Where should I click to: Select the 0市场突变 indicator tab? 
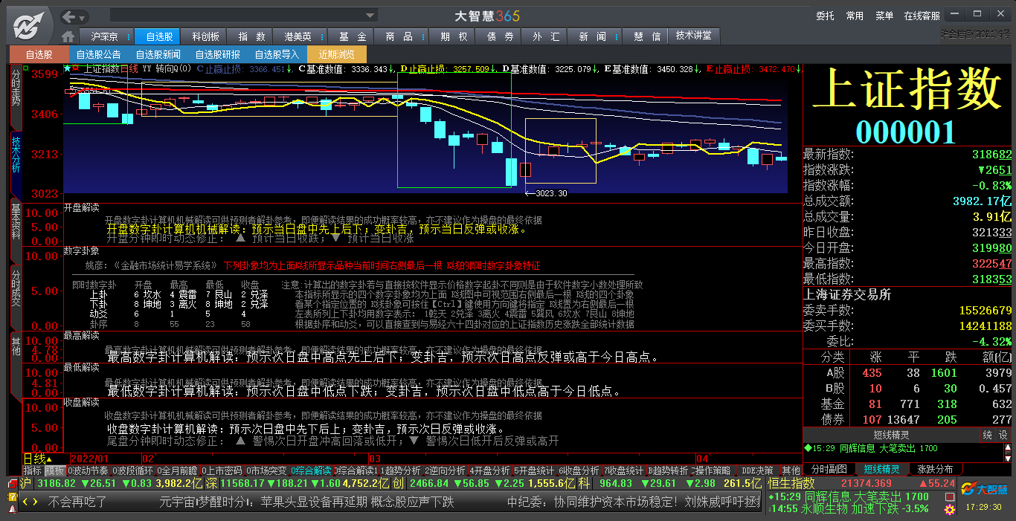pos(266,470)
